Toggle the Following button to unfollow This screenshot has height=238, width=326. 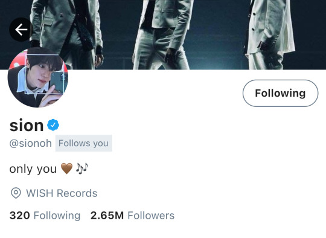click(280, 93)
